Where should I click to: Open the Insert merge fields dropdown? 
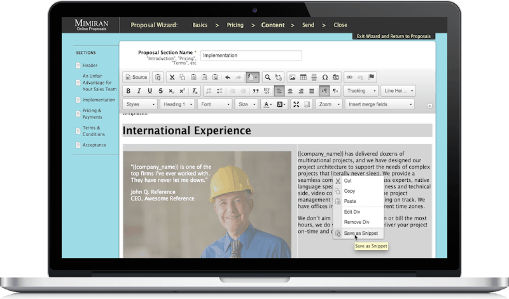(380, 104)
